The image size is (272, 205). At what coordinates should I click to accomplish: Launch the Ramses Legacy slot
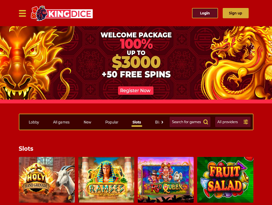click(106, 180)
